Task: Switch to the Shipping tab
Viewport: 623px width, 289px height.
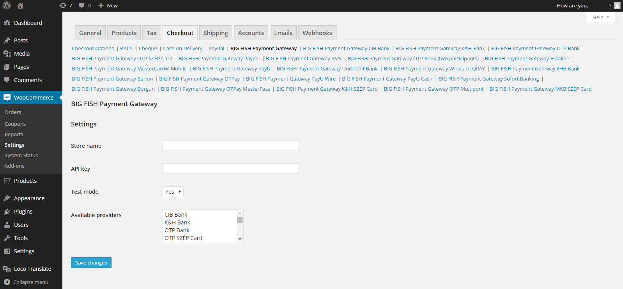Action: click(x=216, y=33)
